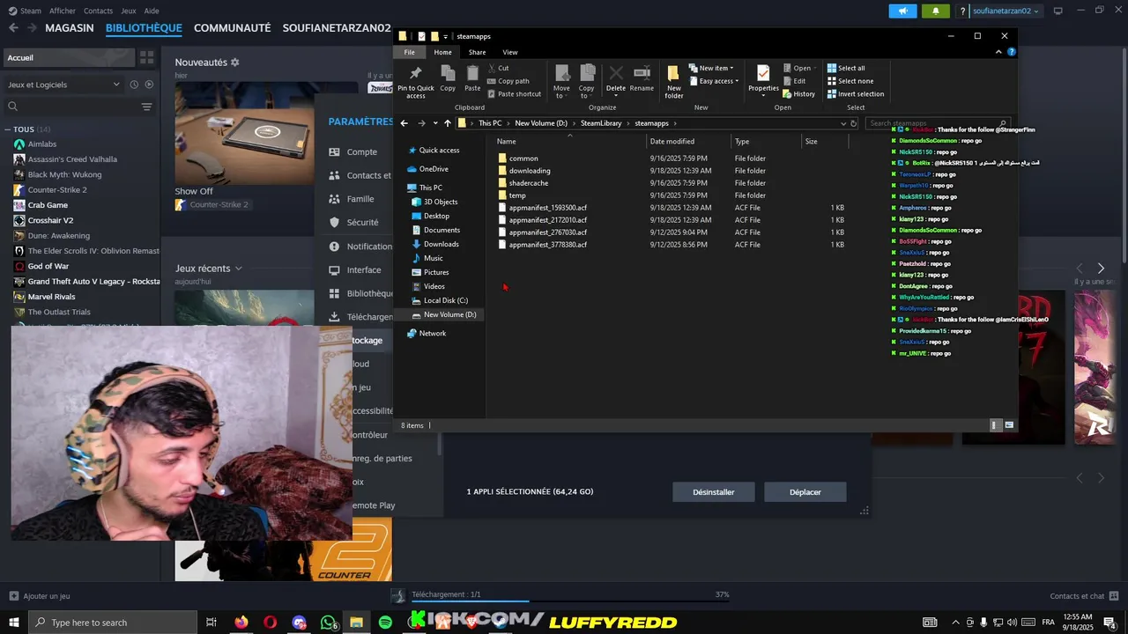Go to the COMMUNAUTÉ tab in Steam
This screenshot has height=634, width=1128.
coord(232,28)
